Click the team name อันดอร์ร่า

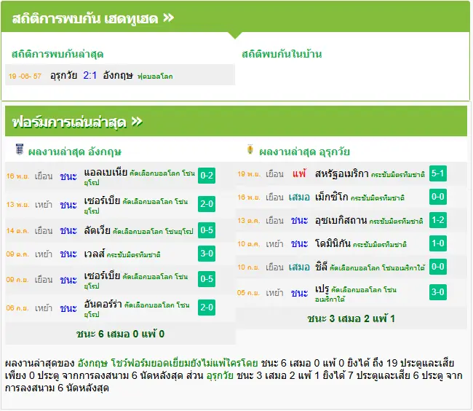point(103,304)
